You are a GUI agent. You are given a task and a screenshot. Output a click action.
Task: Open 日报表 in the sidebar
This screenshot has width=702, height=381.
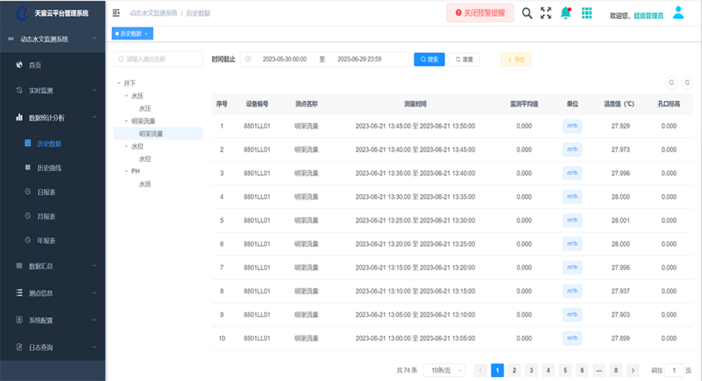46,192
